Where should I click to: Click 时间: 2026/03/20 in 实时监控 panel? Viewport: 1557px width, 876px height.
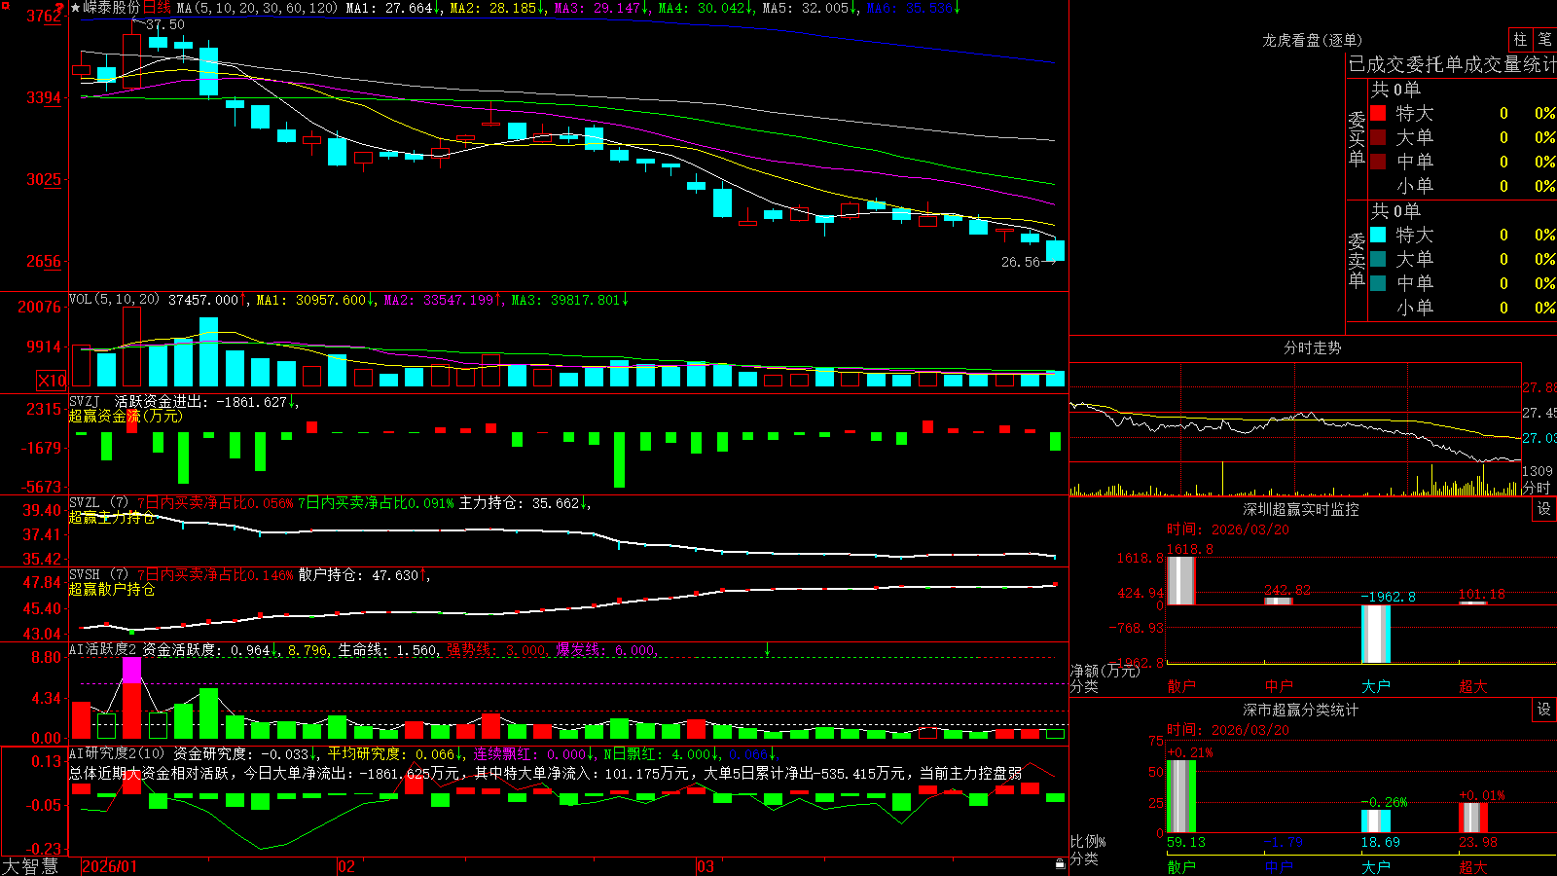click(1228, 529)
